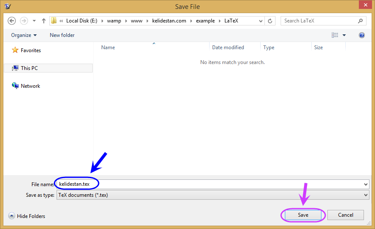Expand arrow after wamp breadcrumb
The image size is (375, 229).
coord(126,21)
